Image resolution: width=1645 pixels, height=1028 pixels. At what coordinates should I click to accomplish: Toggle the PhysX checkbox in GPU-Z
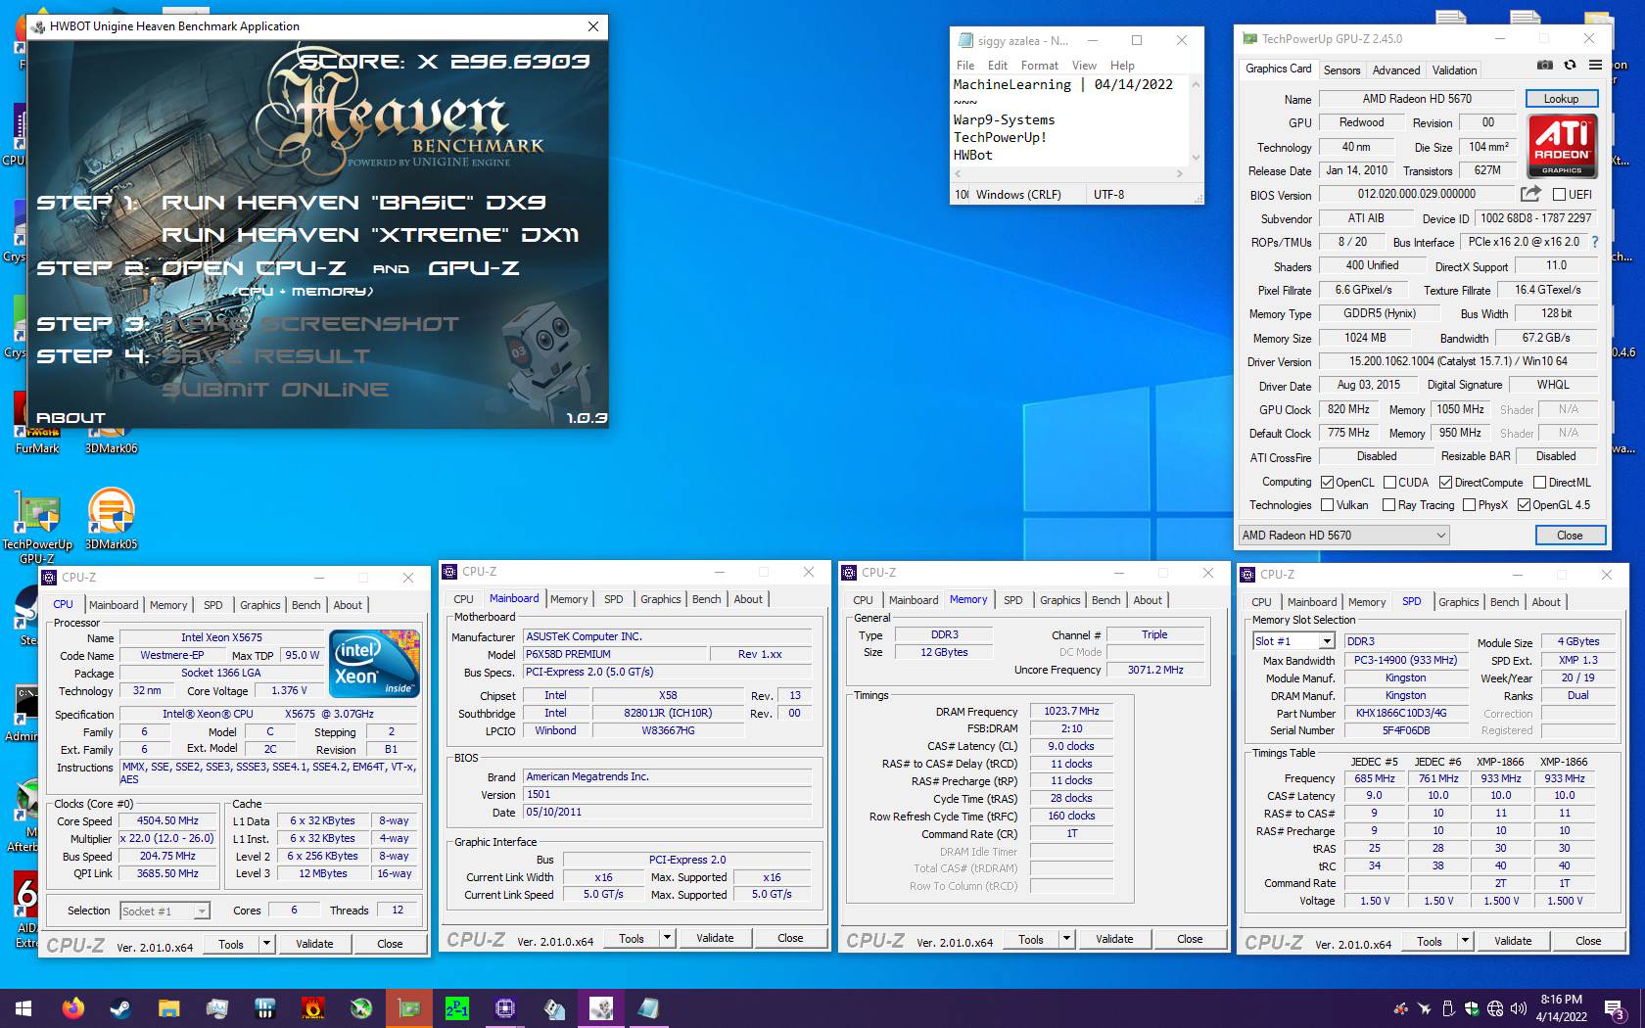1469,505
